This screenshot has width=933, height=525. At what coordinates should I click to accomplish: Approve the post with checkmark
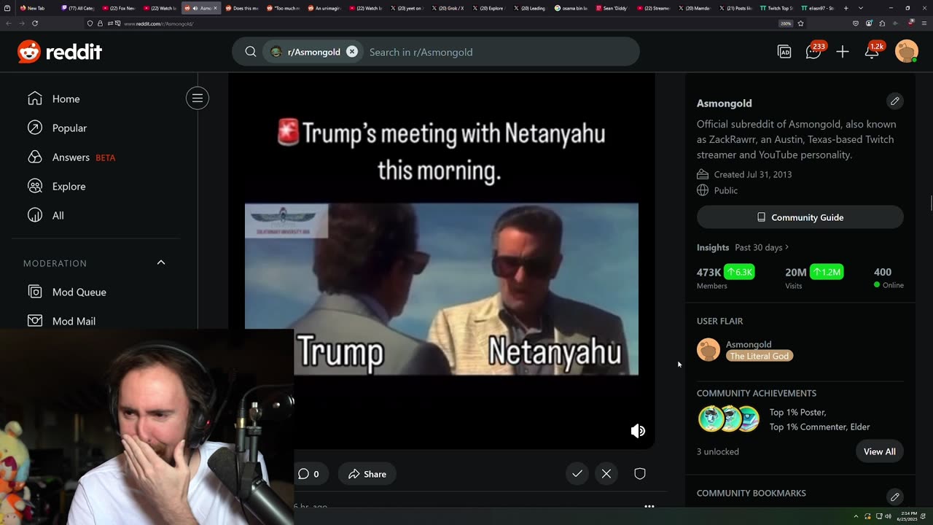click(x=577, y=474)
